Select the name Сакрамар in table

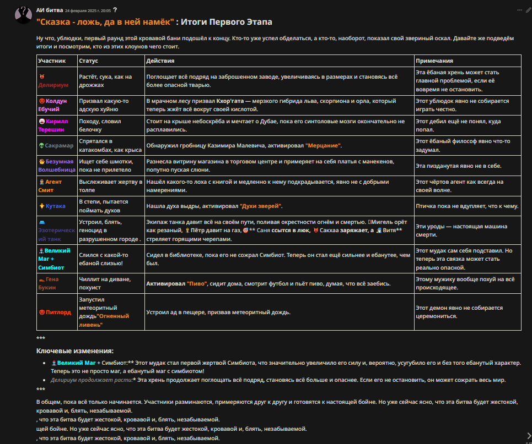pyautogui.click(x=59, y=146)
